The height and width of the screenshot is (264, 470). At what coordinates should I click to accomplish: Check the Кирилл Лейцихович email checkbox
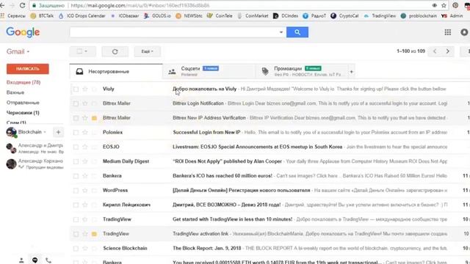pyautogui.click(x=76, y=205)
